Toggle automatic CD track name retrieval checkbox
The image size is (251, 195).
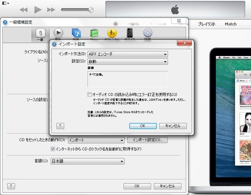pos(53,149)
